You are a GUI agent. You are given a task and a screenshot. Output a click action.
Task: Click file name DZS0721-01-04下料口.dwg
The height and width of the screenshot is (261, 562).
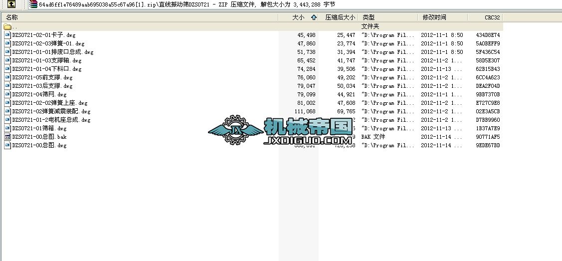click(47, 69)
